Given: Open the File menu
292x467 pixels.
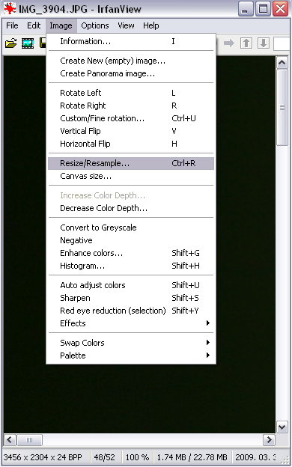Looking at the screenshot, I should coord(12,25).
